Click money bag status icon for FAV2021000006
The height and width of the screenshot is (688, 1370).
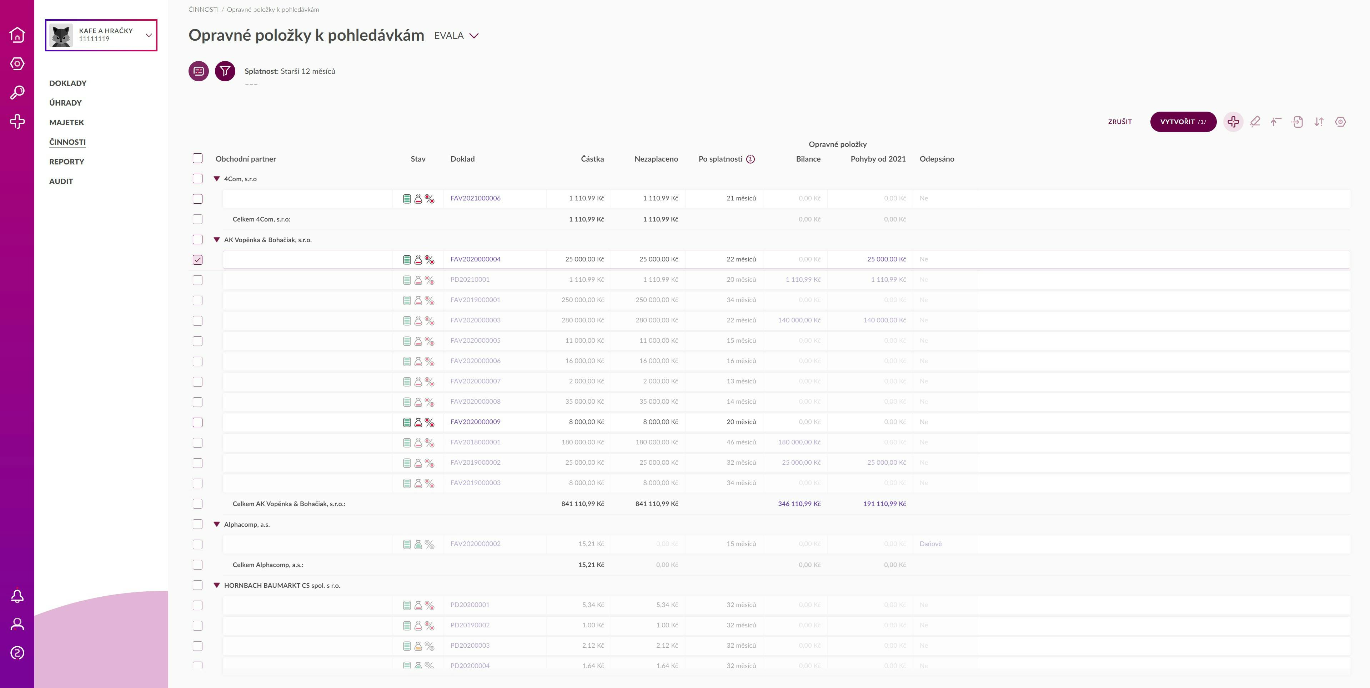418,199
